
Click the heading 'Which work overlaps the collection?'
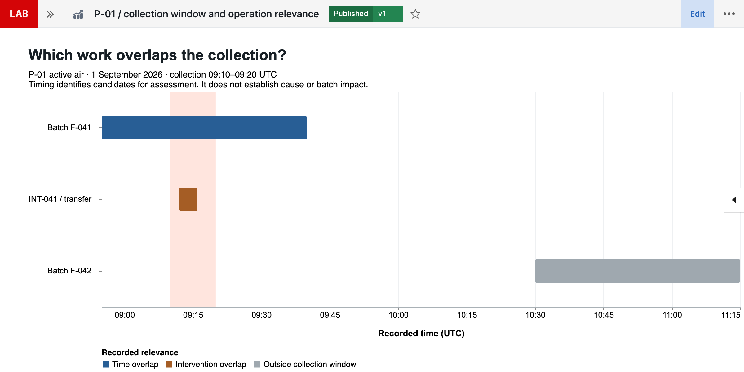click(157, 55)
